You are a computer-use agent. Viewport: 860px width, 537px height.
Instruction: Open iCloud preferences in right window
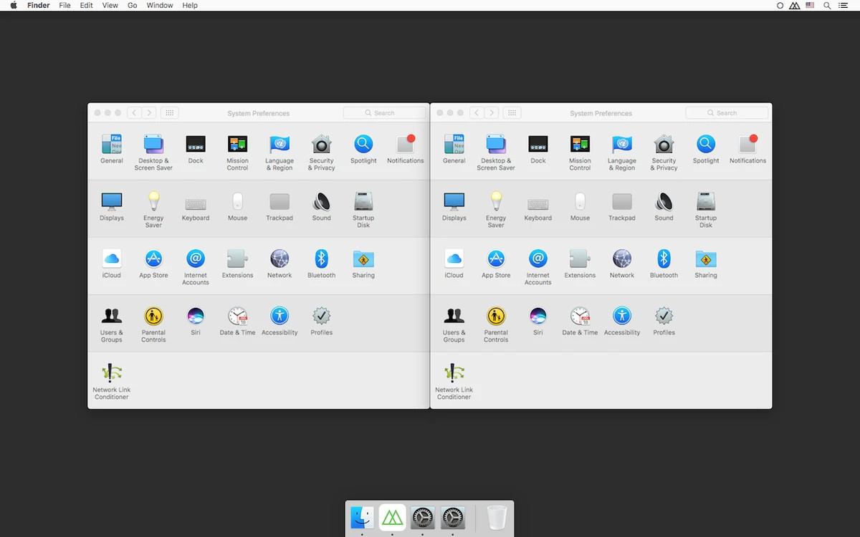point(454,263)
